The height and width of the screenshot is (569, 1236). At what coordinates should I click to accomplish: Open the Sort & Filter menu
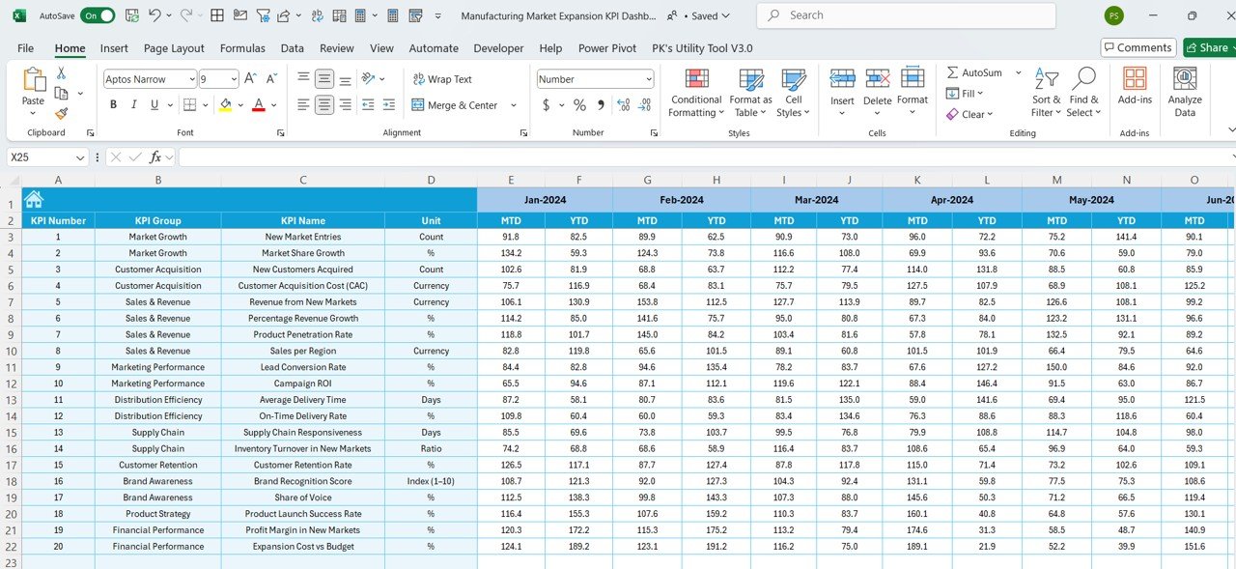coord(1046,93)
